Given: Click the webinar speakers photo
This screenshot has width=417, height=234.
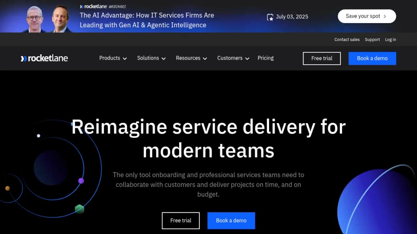Looking at the screenshot, I should (x=48, y=18).
